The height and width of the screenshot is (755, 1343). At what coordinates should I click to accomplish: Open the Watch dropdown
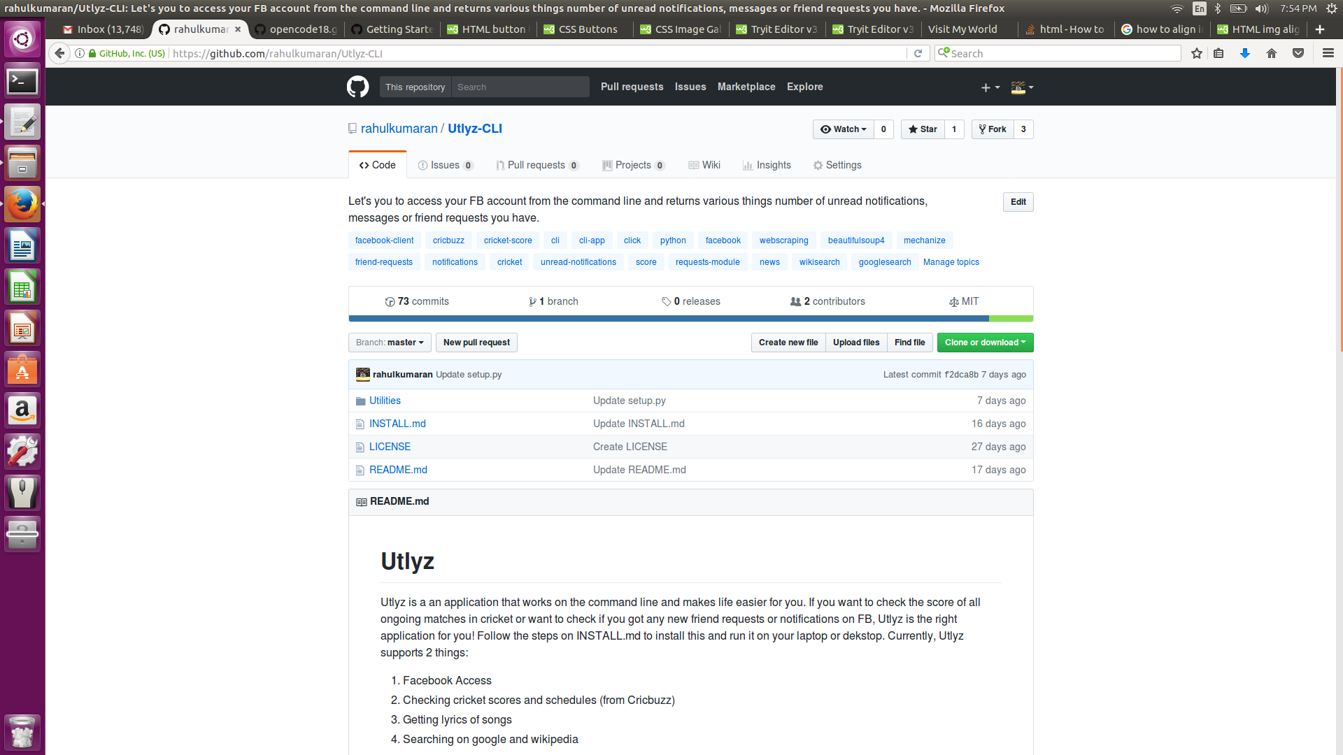tap(844, 129)
